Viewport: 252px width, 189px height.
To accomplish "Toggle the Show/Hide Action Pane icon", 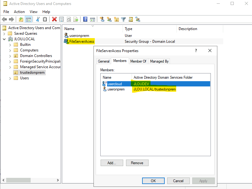I will [93, 20].
